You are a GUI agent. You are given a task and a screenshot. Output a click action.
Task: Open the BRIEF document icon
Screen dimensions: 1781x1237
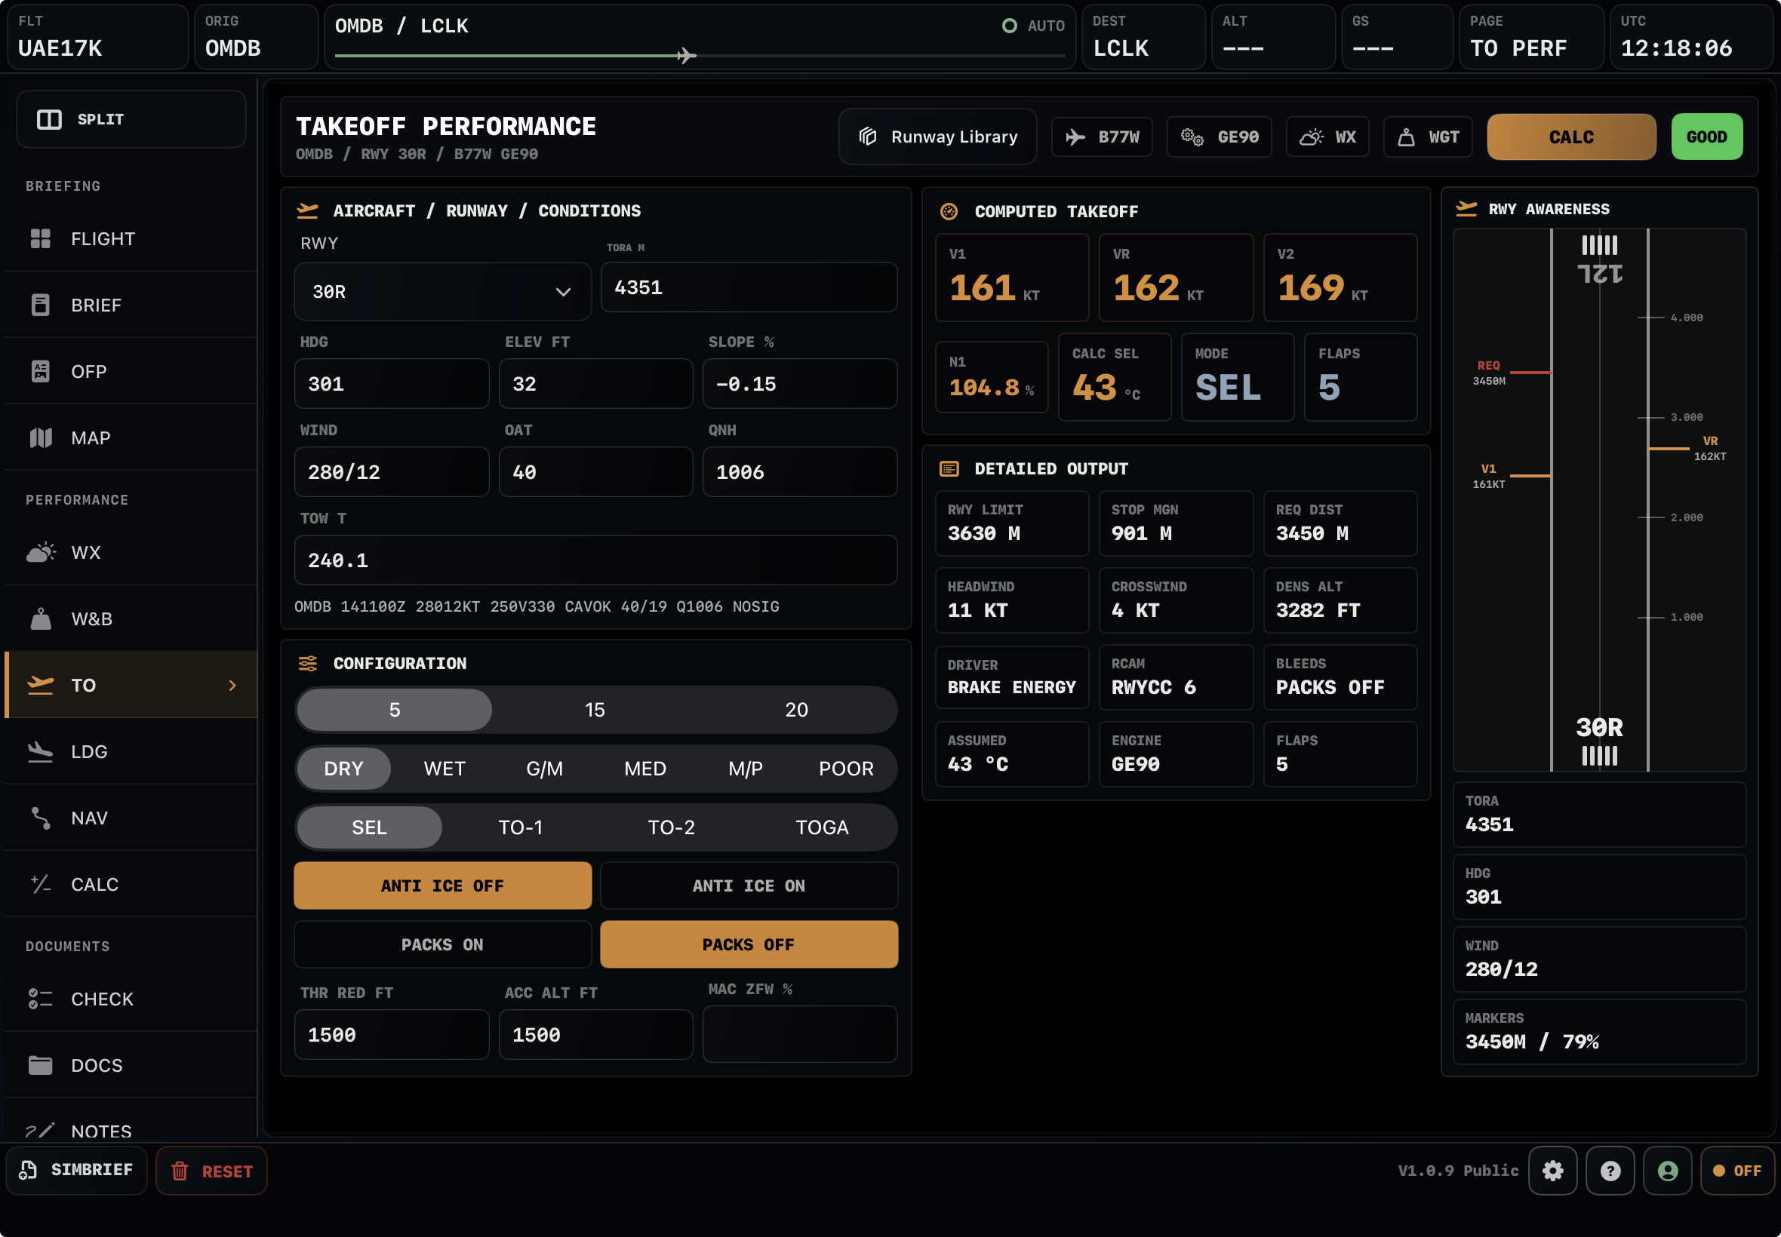(40, 305)
